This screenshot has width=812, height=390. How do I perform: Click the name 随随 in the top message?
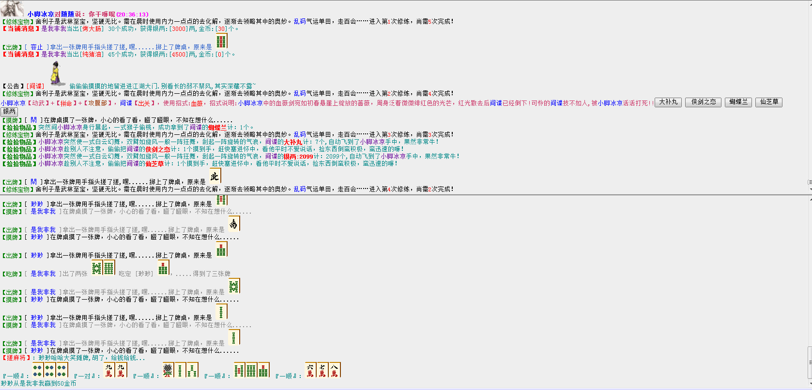(68, 14)
